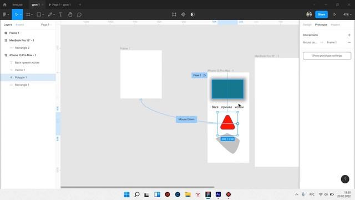This screenshot has height=200, width=355.
Task: Click the user avatar in toolbar
Action: pos(309,14)
